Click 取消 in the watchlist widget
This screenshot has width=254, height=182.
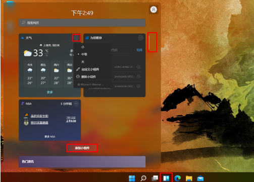click(139, 50)
